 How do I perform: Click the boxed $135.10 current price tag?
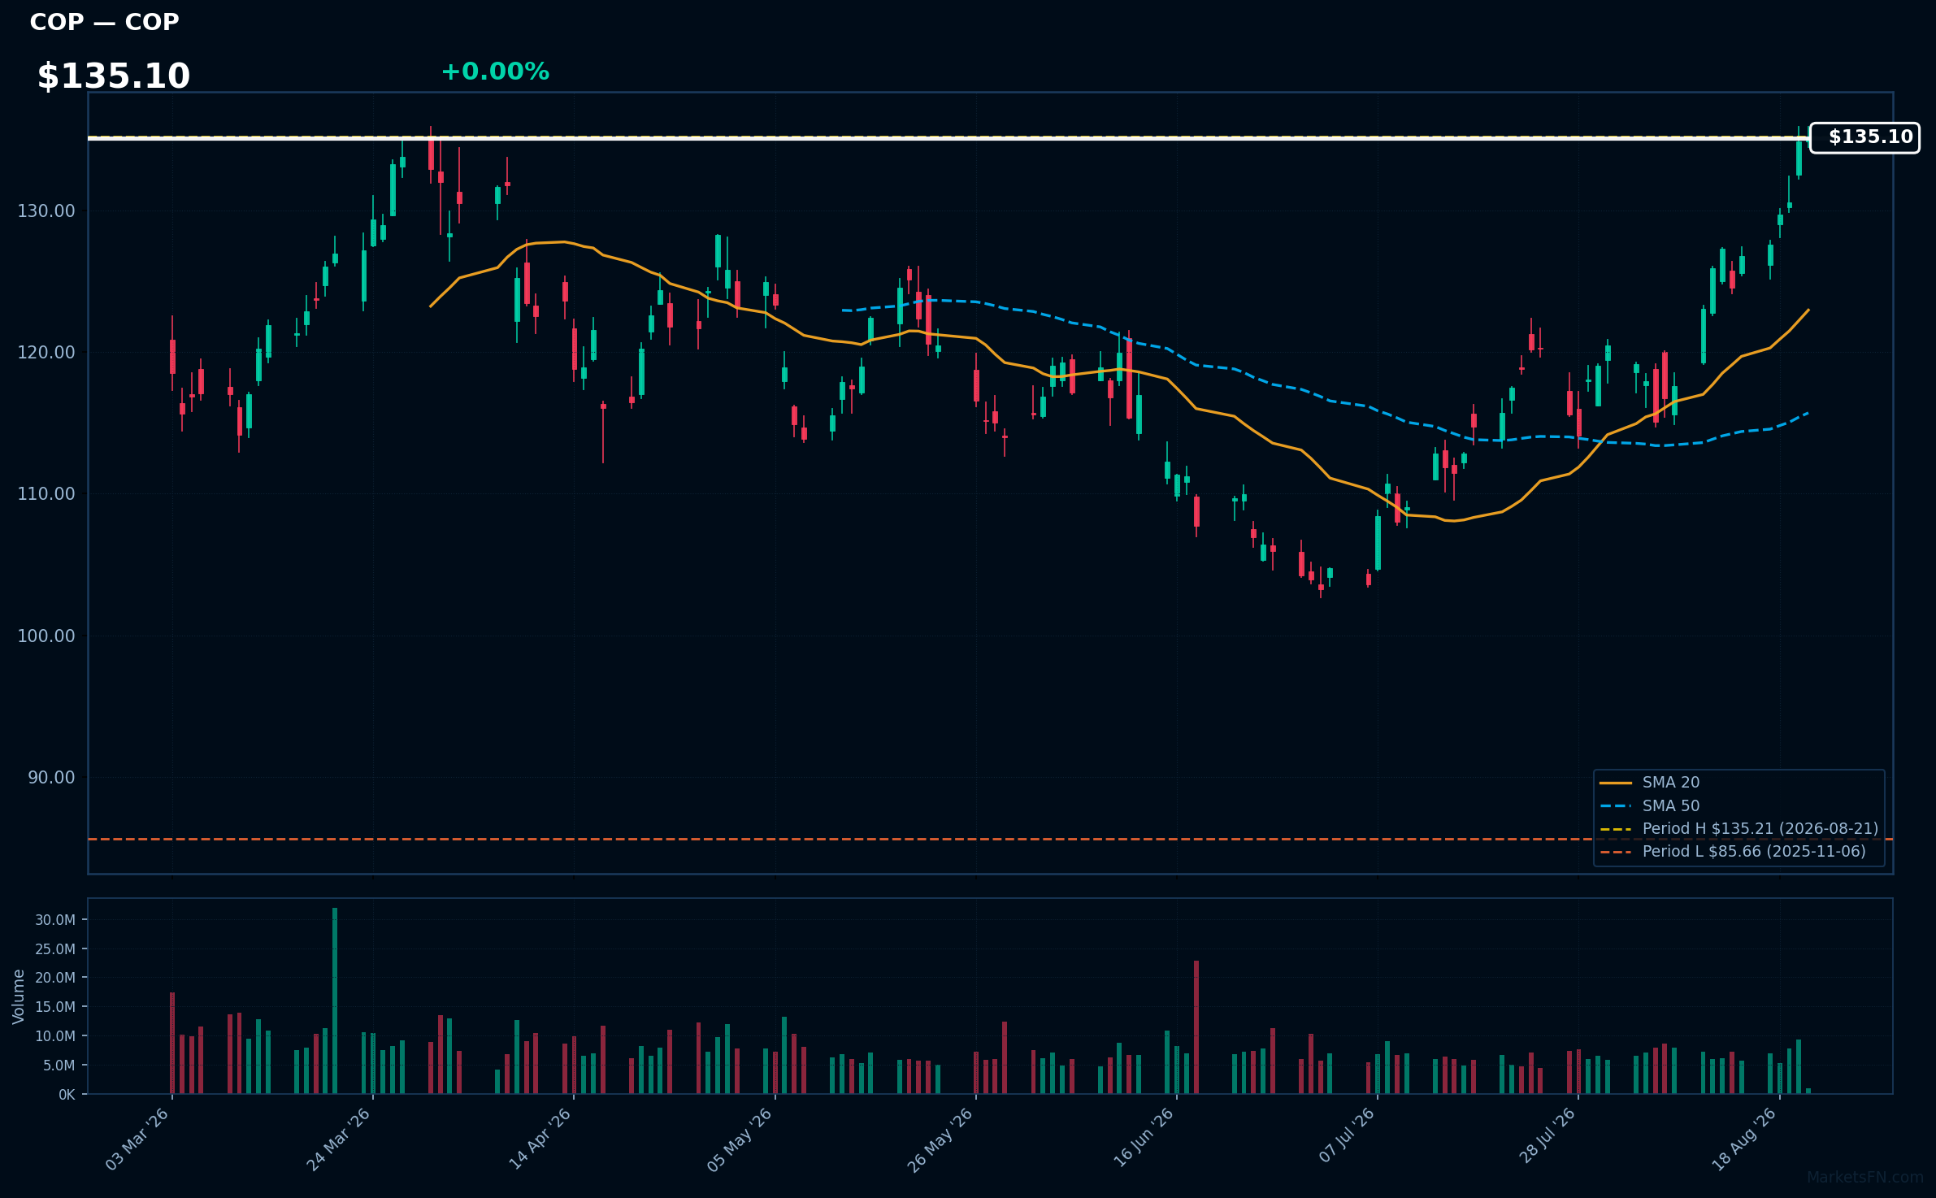pyautogui.click(x=1864, y=137)
